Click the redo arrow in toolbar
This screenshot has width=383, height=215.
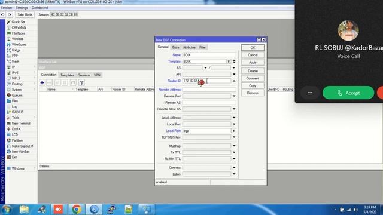(x=10, y=14)
